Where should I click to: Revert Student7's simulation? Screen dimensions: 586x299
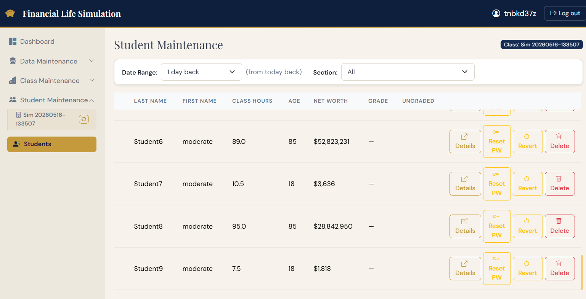[x=528, y=184]
